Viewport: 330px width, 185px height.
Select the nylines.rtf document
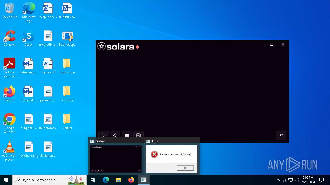[48, 66]
